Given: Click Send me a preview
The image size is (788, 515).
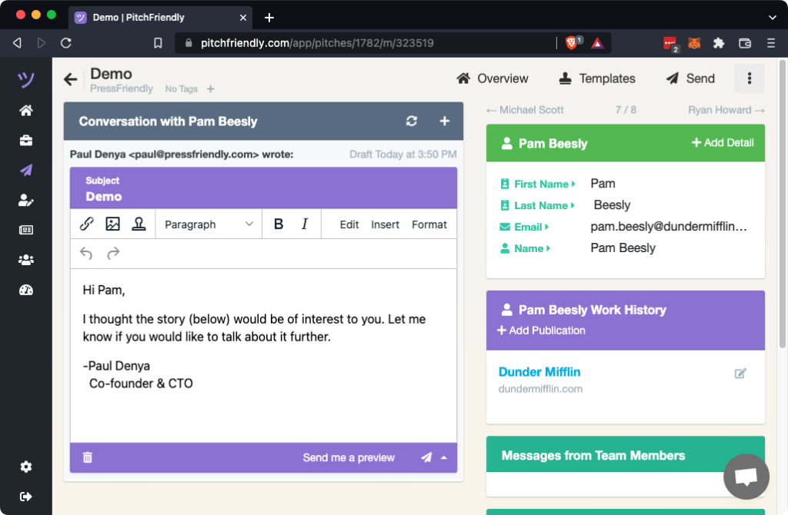Looking at the screenshot, I should [349, 457].
